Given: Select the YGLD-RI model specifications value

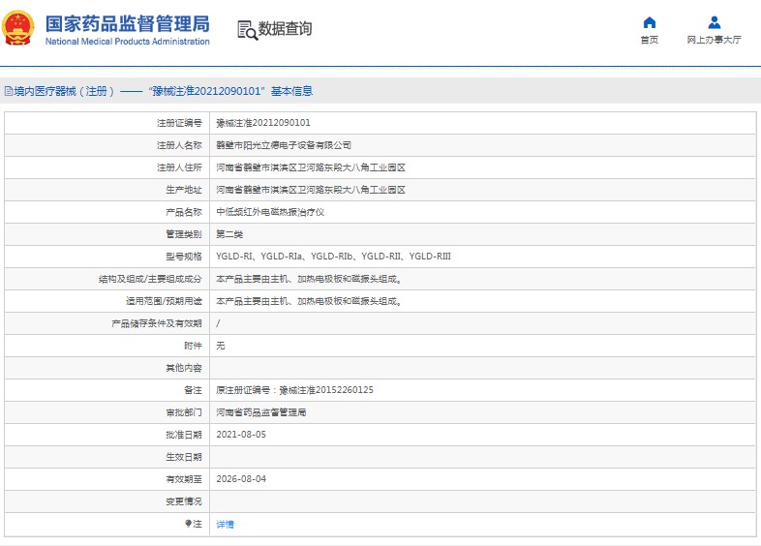Looking at the screenshot, I should [333, 257].
